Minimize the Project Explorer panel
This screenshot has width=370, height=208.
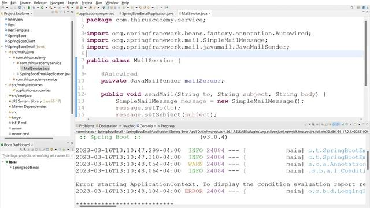(x=68, y=12)
